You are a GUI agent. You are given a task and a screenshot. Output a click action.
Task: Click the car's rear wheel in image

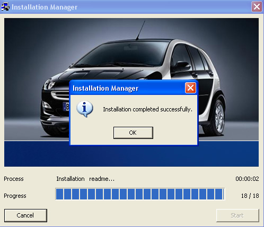217,118
